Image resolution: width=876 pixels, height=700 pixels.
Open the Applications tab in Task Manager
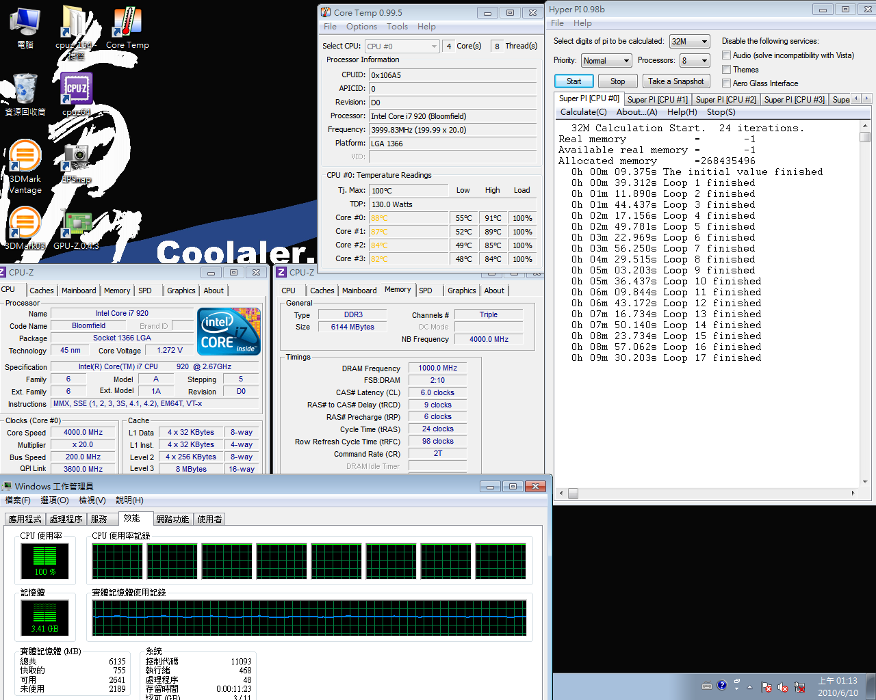click(25, 520)
